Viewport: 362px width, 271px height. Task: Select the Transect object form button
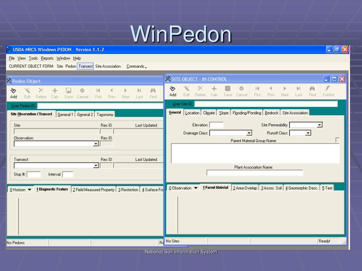coord(86,66)
